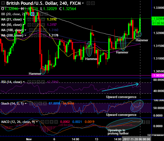This screenshot has width=164, height=141.
Task: Click the yellow 1.3192 MA value
Action: (x=52, y=19)
